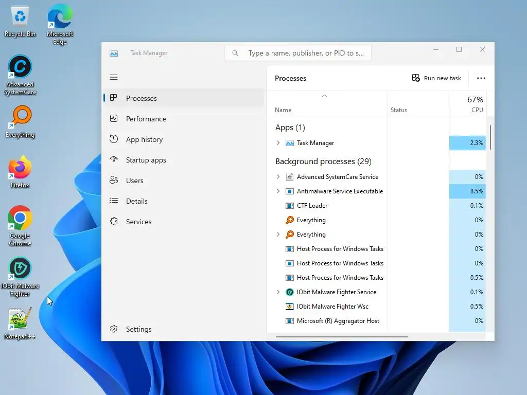Click the Apps (1) group header
The width and height of the screenshot is (527, 395).
(x=290, y=128)
